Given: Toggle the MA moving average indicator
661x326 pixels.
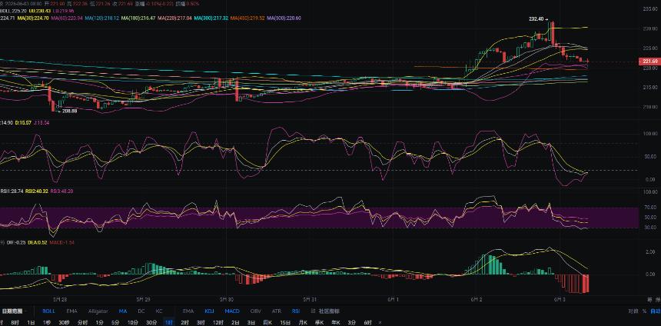Looking at the screenshot, I should (123, 311).
